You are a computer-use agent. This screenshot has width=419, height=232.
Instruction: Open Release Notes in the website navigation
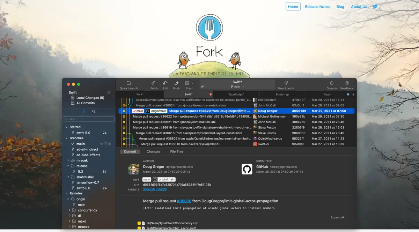pos(317,7)
